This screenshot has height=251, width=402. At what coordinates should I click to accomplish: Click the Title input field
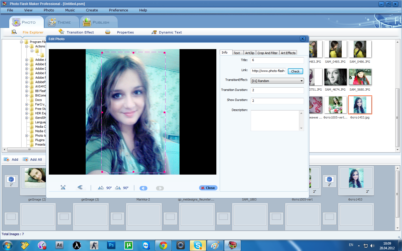[x=277, y=60]
